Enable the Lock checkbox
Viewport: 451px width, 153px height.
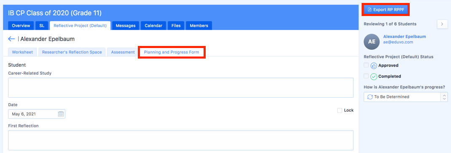[x=340, y=110]
